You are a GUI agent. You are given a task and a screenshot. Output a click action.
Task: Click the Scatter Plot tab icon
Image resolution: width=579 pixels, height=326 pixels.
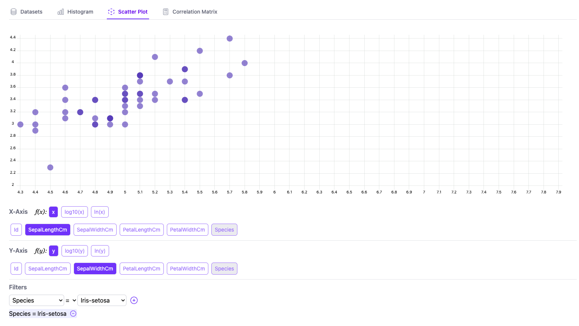click(x=111, y=12)
